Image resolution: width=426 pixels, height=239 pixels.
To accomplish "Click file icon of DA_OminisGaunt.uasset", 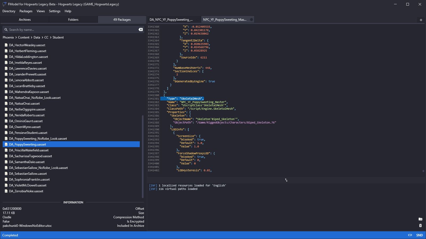I will pos(6,121).
